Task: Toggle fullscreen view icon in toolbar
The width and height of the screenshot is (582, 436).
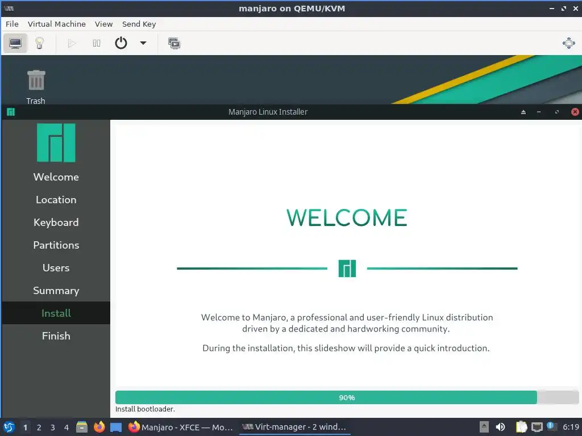Action: tap(568, 43)
